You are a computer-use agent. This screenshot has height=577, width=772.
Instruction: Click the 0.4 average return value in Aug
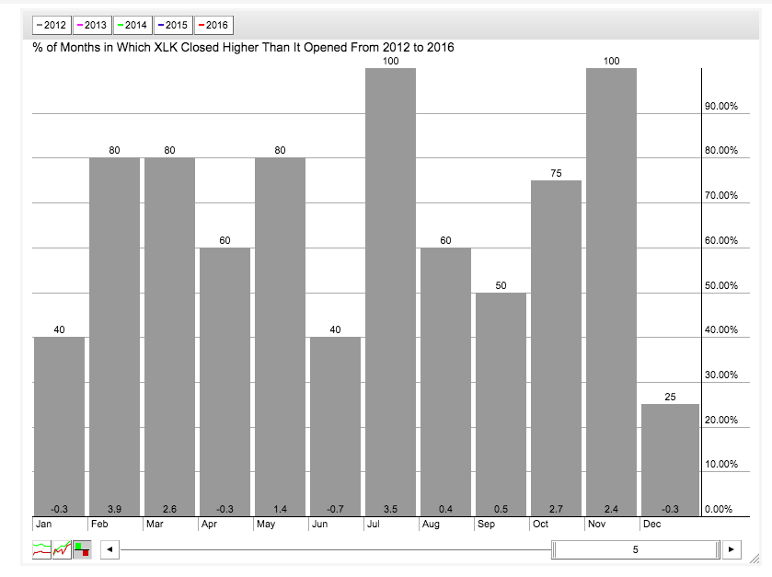pyautogui.click(x=445, y=509)
